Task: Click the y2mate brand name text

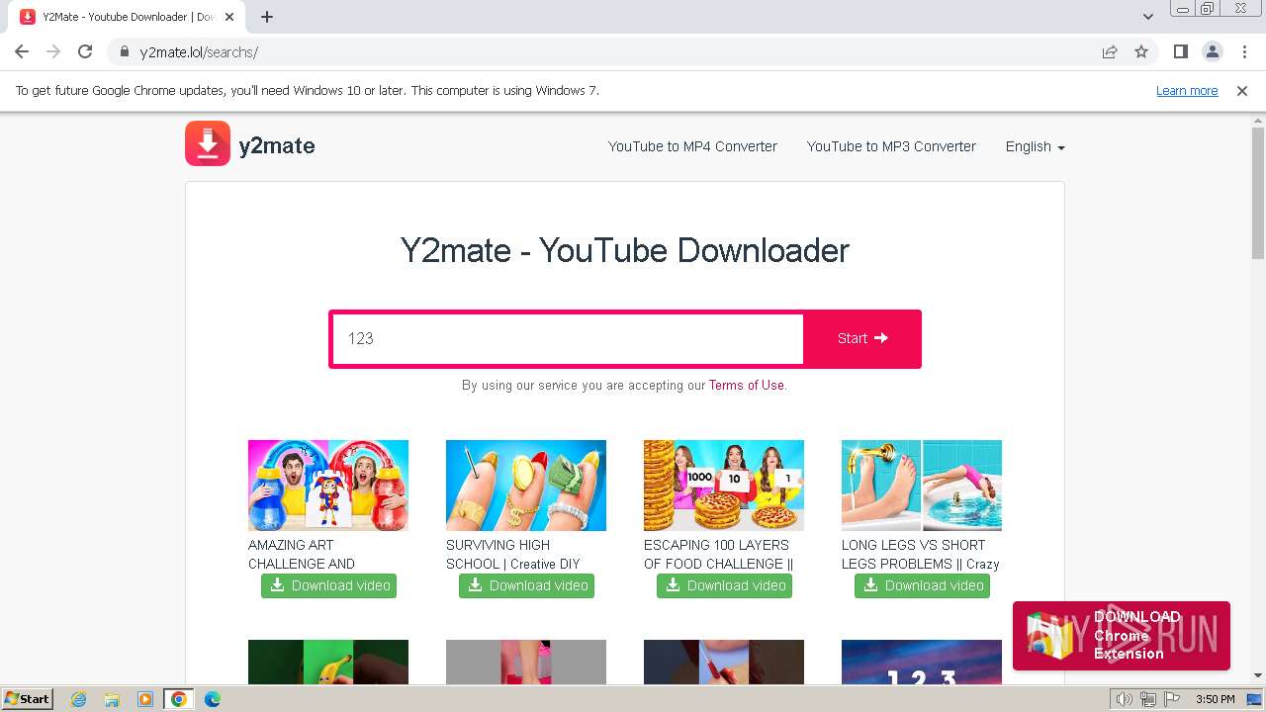Action: [x=277, y=145]
